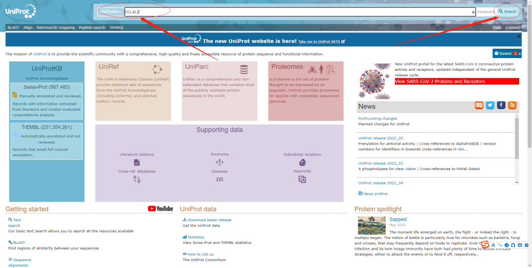Open BLAST in the top navigation bar
This screenshot has height=268, width=532.
click(x=13, y=28)
